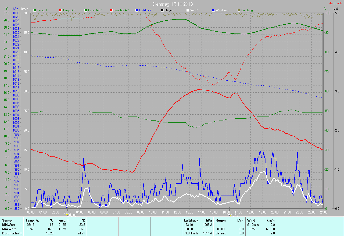Select the Temp. A. column header
This screenshot has height=236, width=344.
tap(32, 220)
